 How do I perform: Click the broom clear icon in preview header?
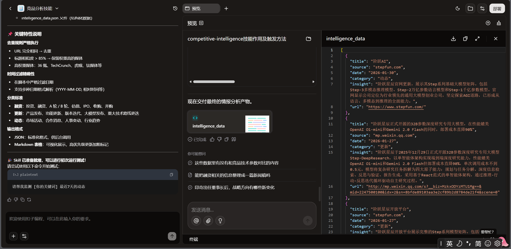point(499,23)
